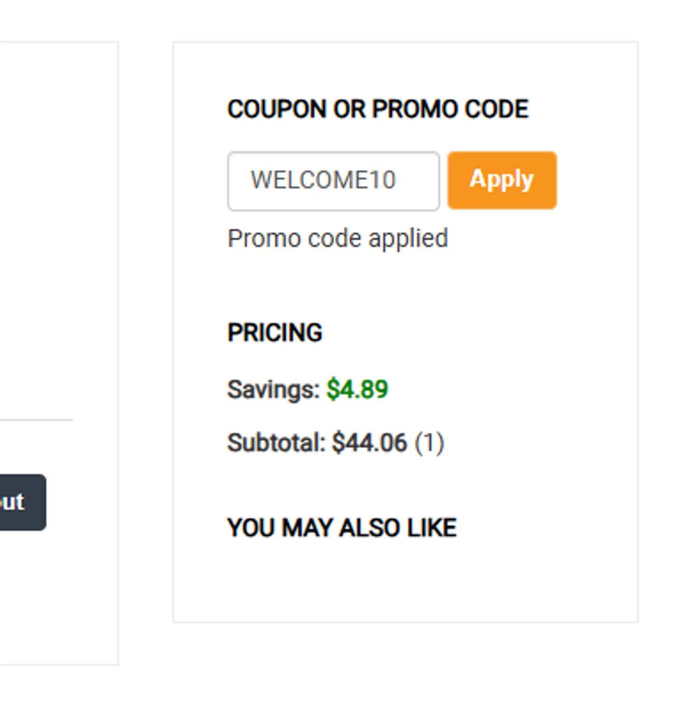Click the word 'Promo' in the status message

tap(264, 238)
